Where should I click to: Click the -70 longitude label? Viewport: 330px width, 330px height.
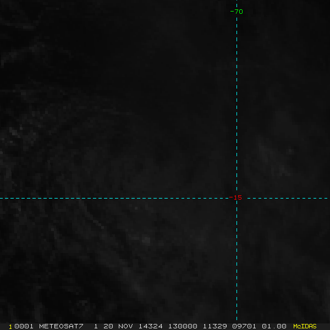tap(237, 12)
